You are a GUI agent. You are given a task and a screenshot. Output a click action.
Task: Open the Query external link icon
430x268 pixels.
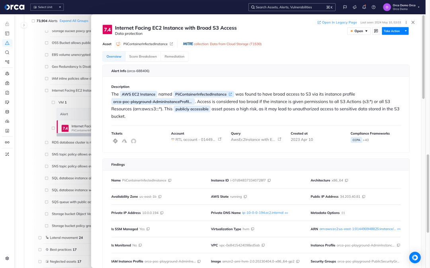279,139
